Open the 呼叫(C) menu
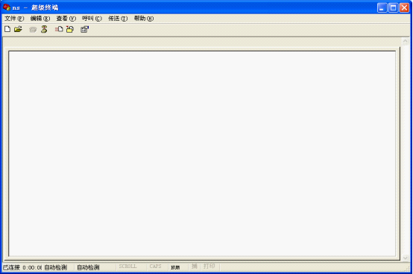 [x=92, y=19]
